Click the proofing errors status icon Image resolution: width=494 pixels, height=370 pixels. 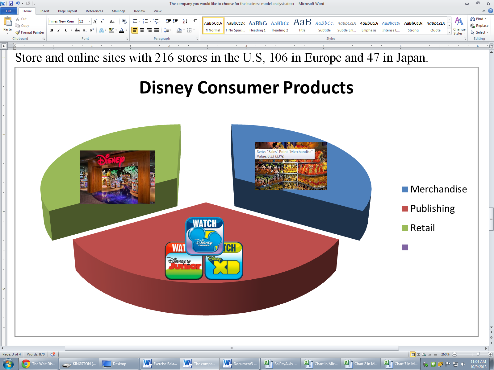(x=53, y=354)
